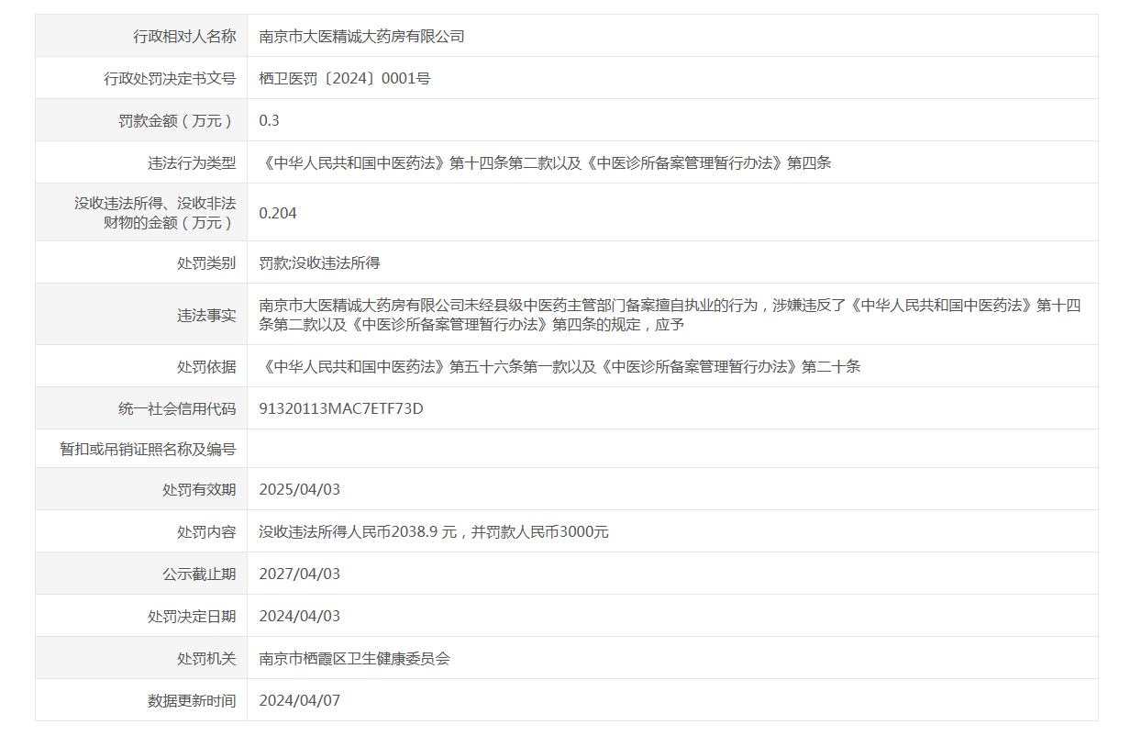This screenshot has height=747, width=1141.
Task: Select the 公示截止期 date 2027/04/03
Action: pyautogui.click(x=299, y=574)
